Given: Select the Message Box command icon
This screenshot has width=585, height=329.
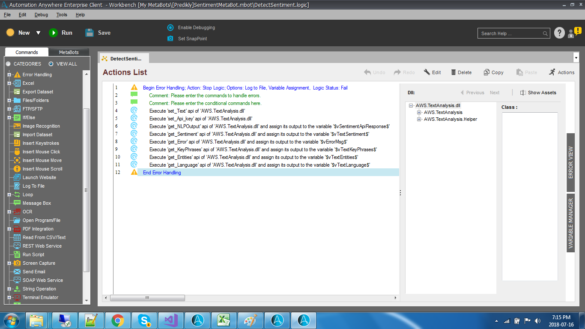Looking at the screenshot, I should [17, 203].
